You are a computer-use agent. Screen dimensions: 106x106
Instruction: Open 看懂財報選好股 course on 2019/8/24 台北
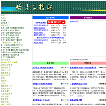point(39,35)
